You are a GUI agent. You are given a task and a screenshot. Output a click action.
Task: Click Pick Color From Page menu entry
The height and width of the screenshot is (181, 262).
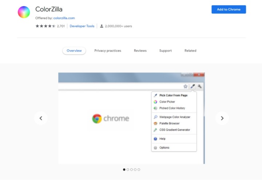click(x=173, y=95)
